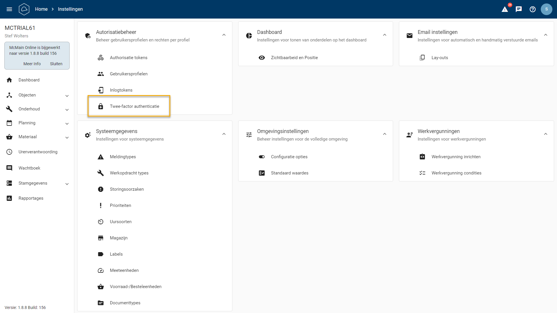Click Home breadcrumb link
The width and height of the screenshot is (557, 313).
[x=41, y=9]
